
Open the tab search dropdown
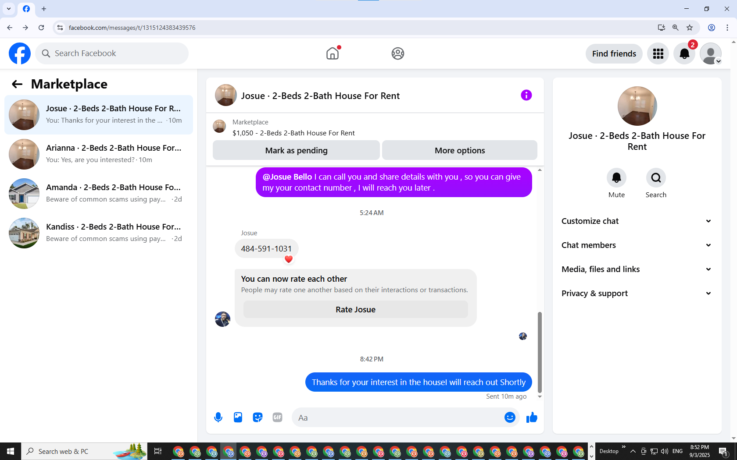pos(9,9)
